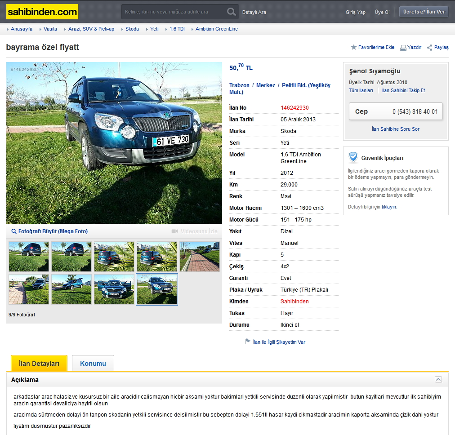Click the Yazdır link text
Viewport: 455px width, 435px height.
click(414, 47)
